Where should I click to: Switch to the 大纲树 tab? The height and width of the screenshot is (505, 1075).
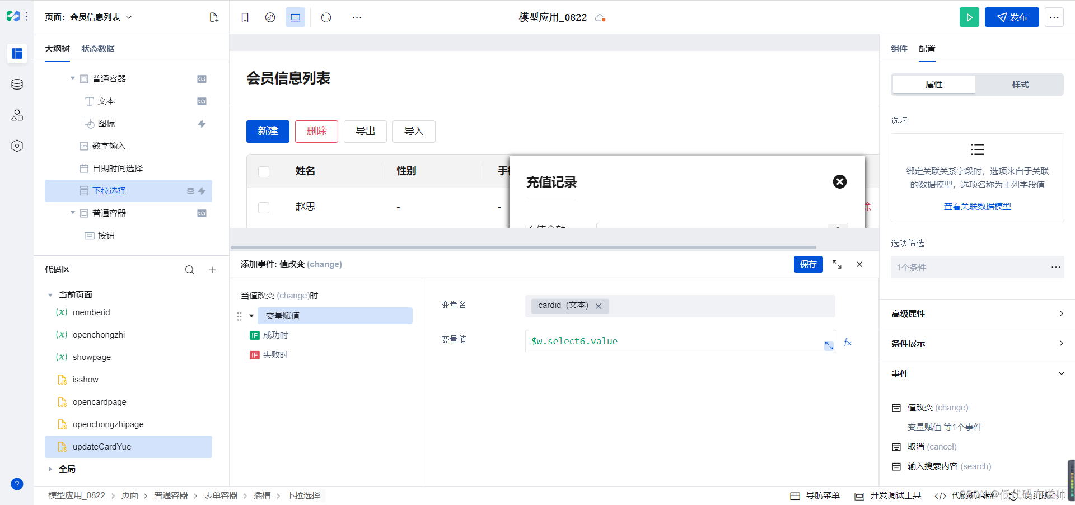57,49
